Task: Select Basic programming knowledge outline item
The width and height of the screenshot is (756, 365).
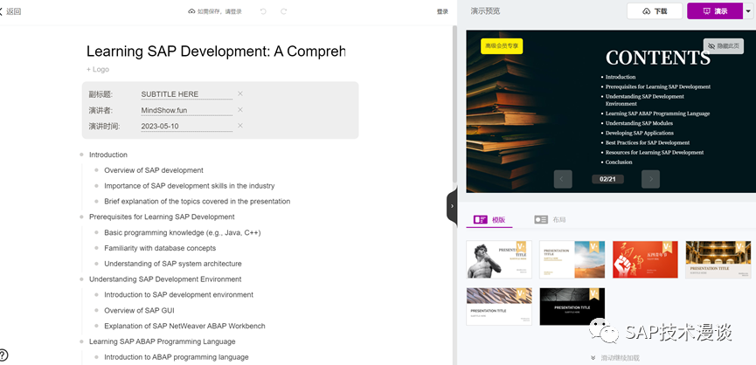Action: point(183,232)
